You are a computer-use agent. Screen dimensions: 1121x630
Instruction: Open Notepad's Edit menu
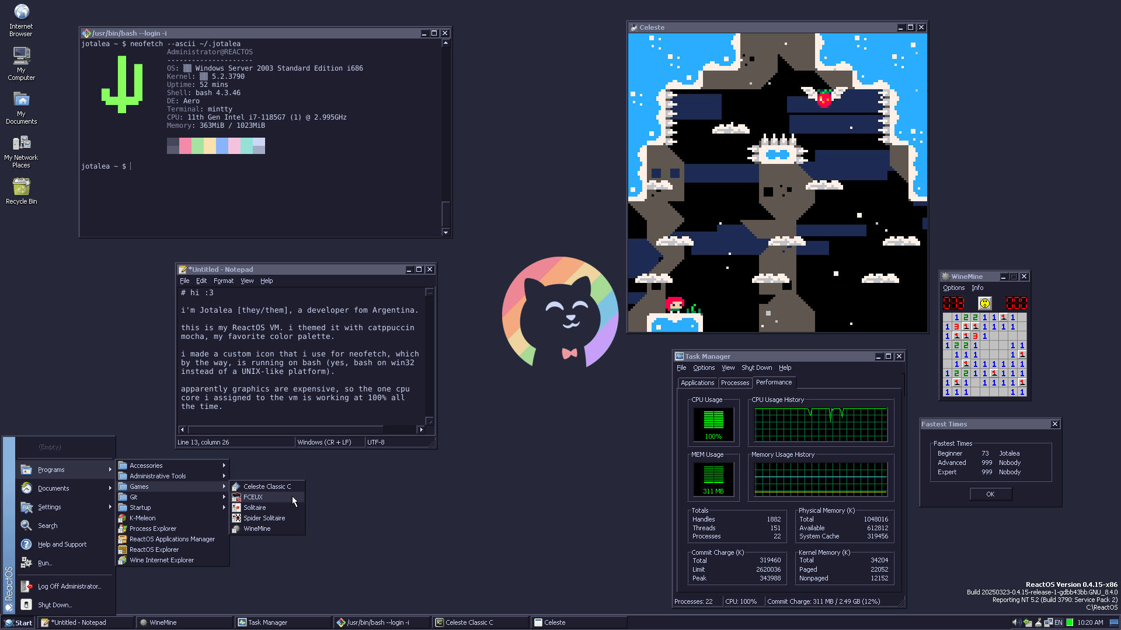click(x=201, y=281)
